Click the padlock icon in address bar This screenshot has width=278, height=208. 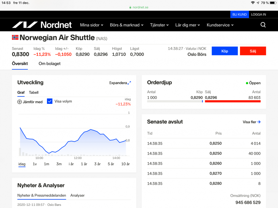pos(130,7)
